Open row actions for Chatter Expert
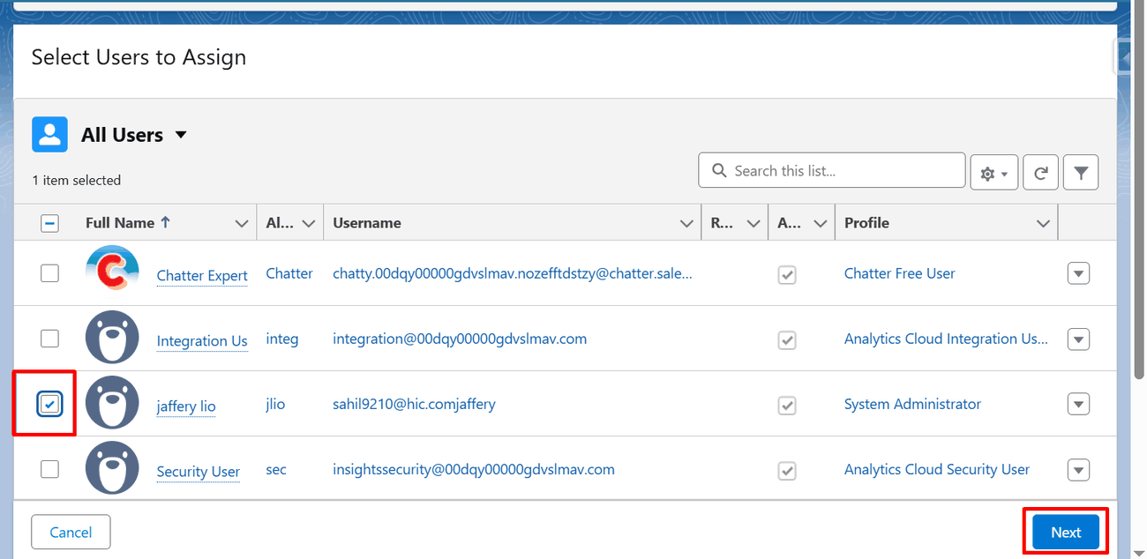Viewport: 1147px width, 559px height. [1078, 273]
